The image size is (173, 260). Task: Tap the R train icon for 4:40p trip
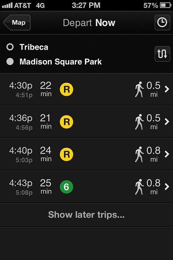coord(66,154)
